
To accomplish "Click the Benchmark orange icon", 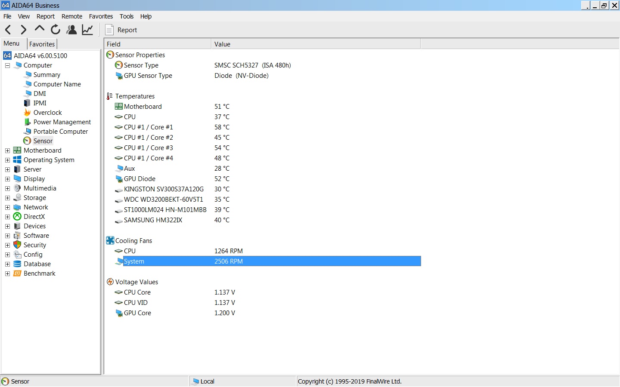I will (x=17, y=273).
